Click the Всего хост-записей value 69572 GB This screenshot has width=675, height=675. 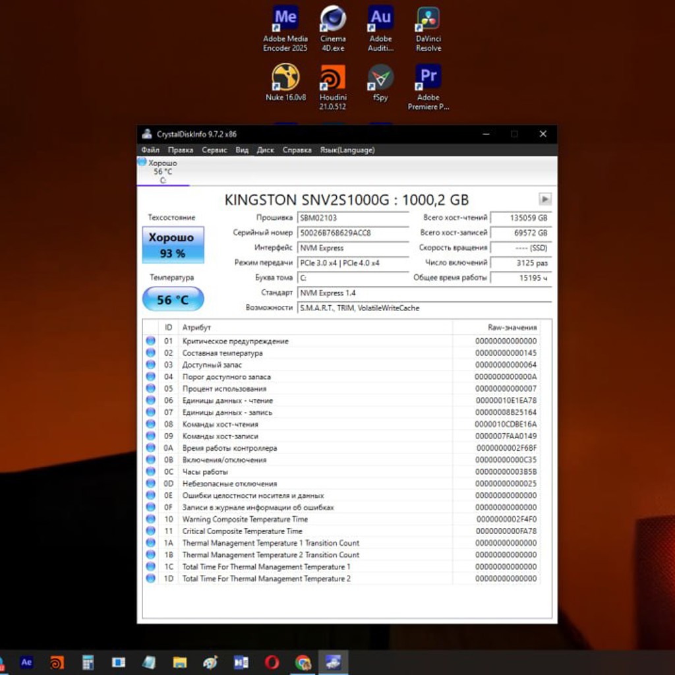coord(521,233)
